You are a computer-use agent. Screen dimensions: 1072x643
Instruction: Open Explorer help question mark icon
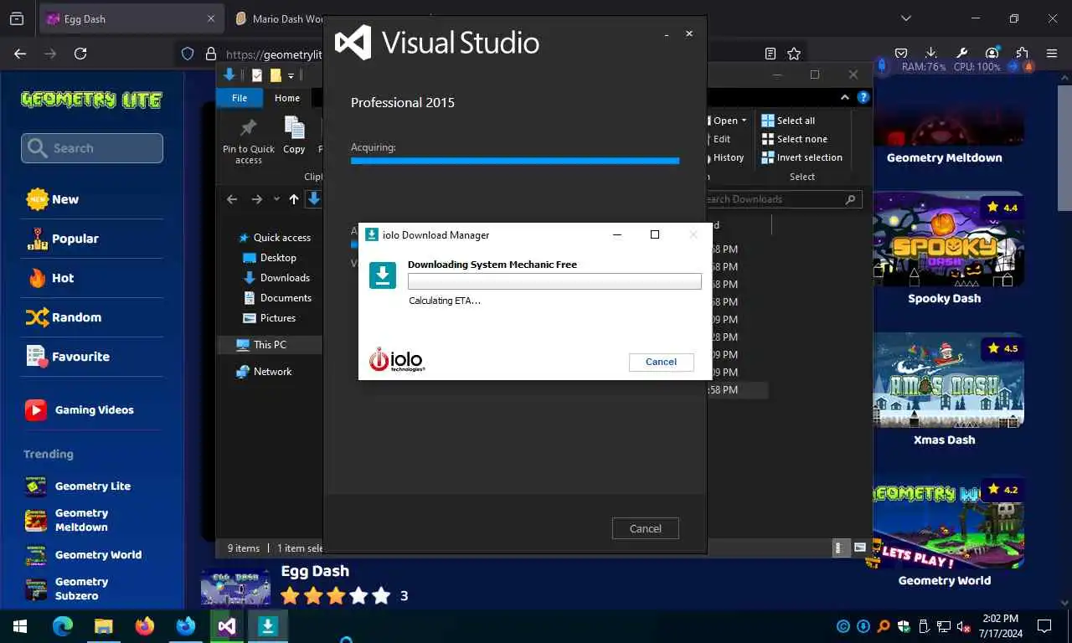click(863, 98)
